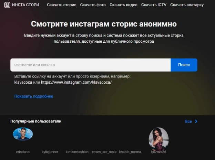The height and width of the screenshot is (160, 215).
Task: Select Скачать видео in navigation
Action: [123, 5]
